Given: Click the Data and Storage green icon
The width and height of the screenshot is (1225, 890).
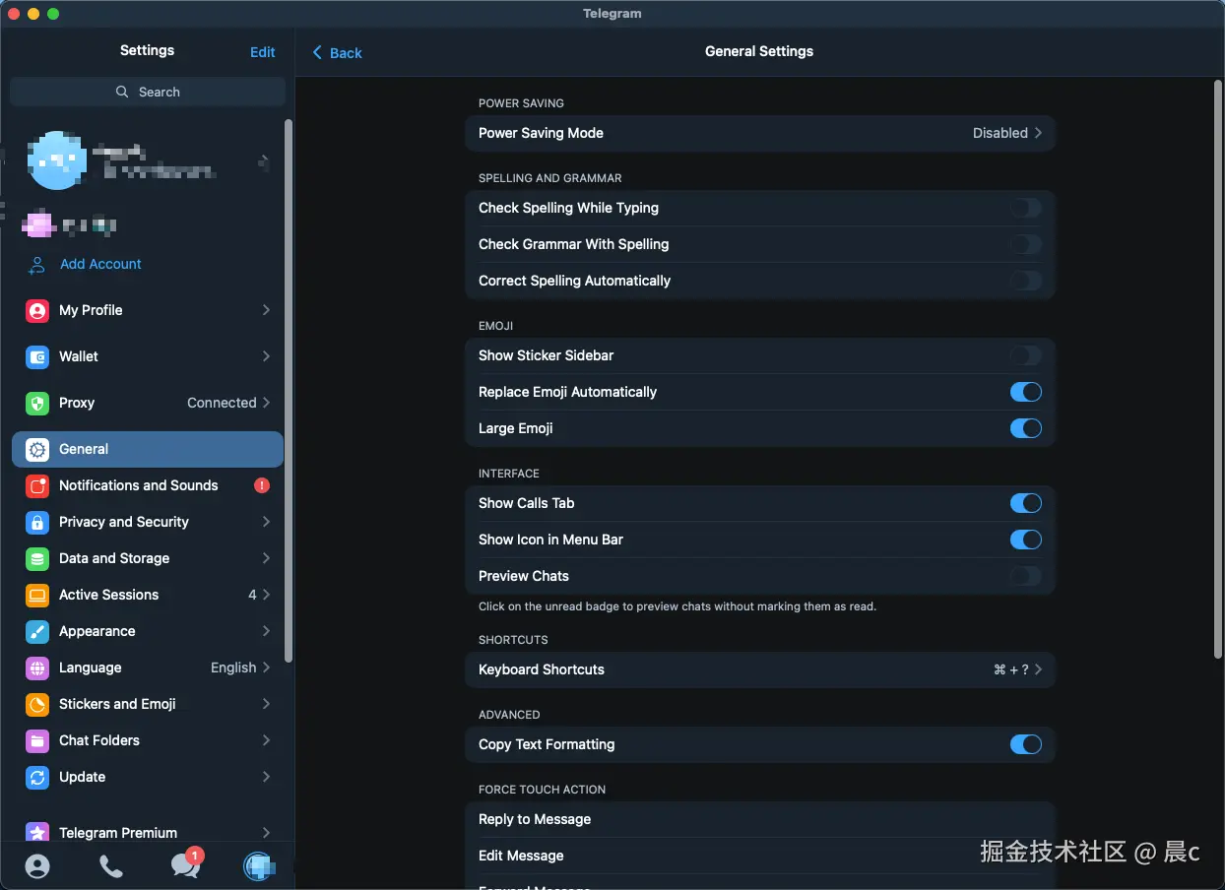Looking at the screenshot, I should tap(37, 558).
